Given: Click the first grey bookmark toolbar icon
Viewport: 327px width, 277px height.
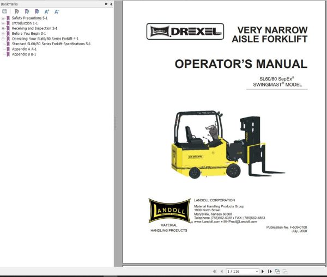Looking at the screenshot, I should (17, 11).
